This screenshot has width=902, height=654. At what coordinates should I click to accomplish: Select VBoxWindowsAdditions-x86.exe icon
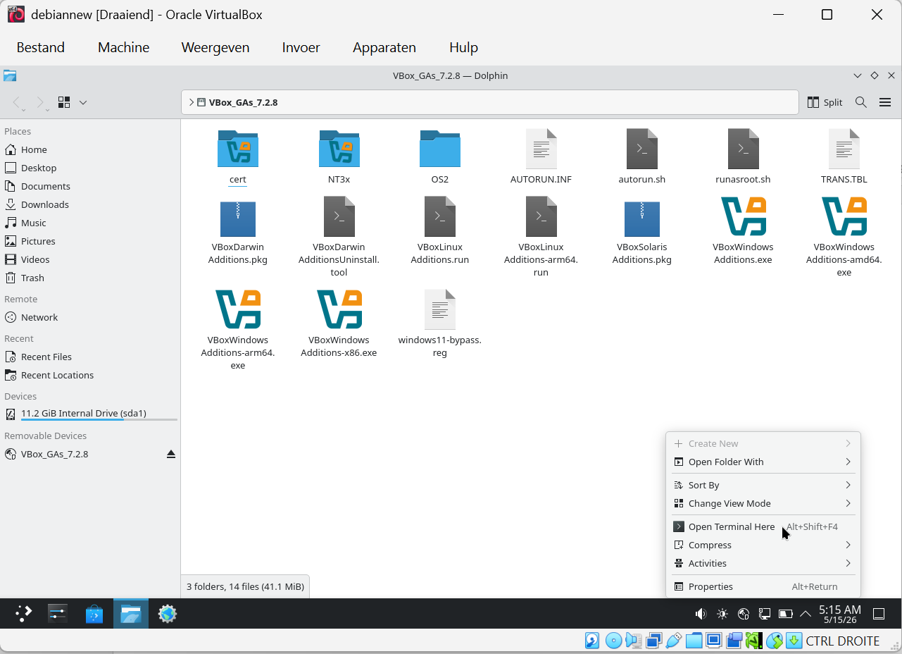(x=339, y=309)
